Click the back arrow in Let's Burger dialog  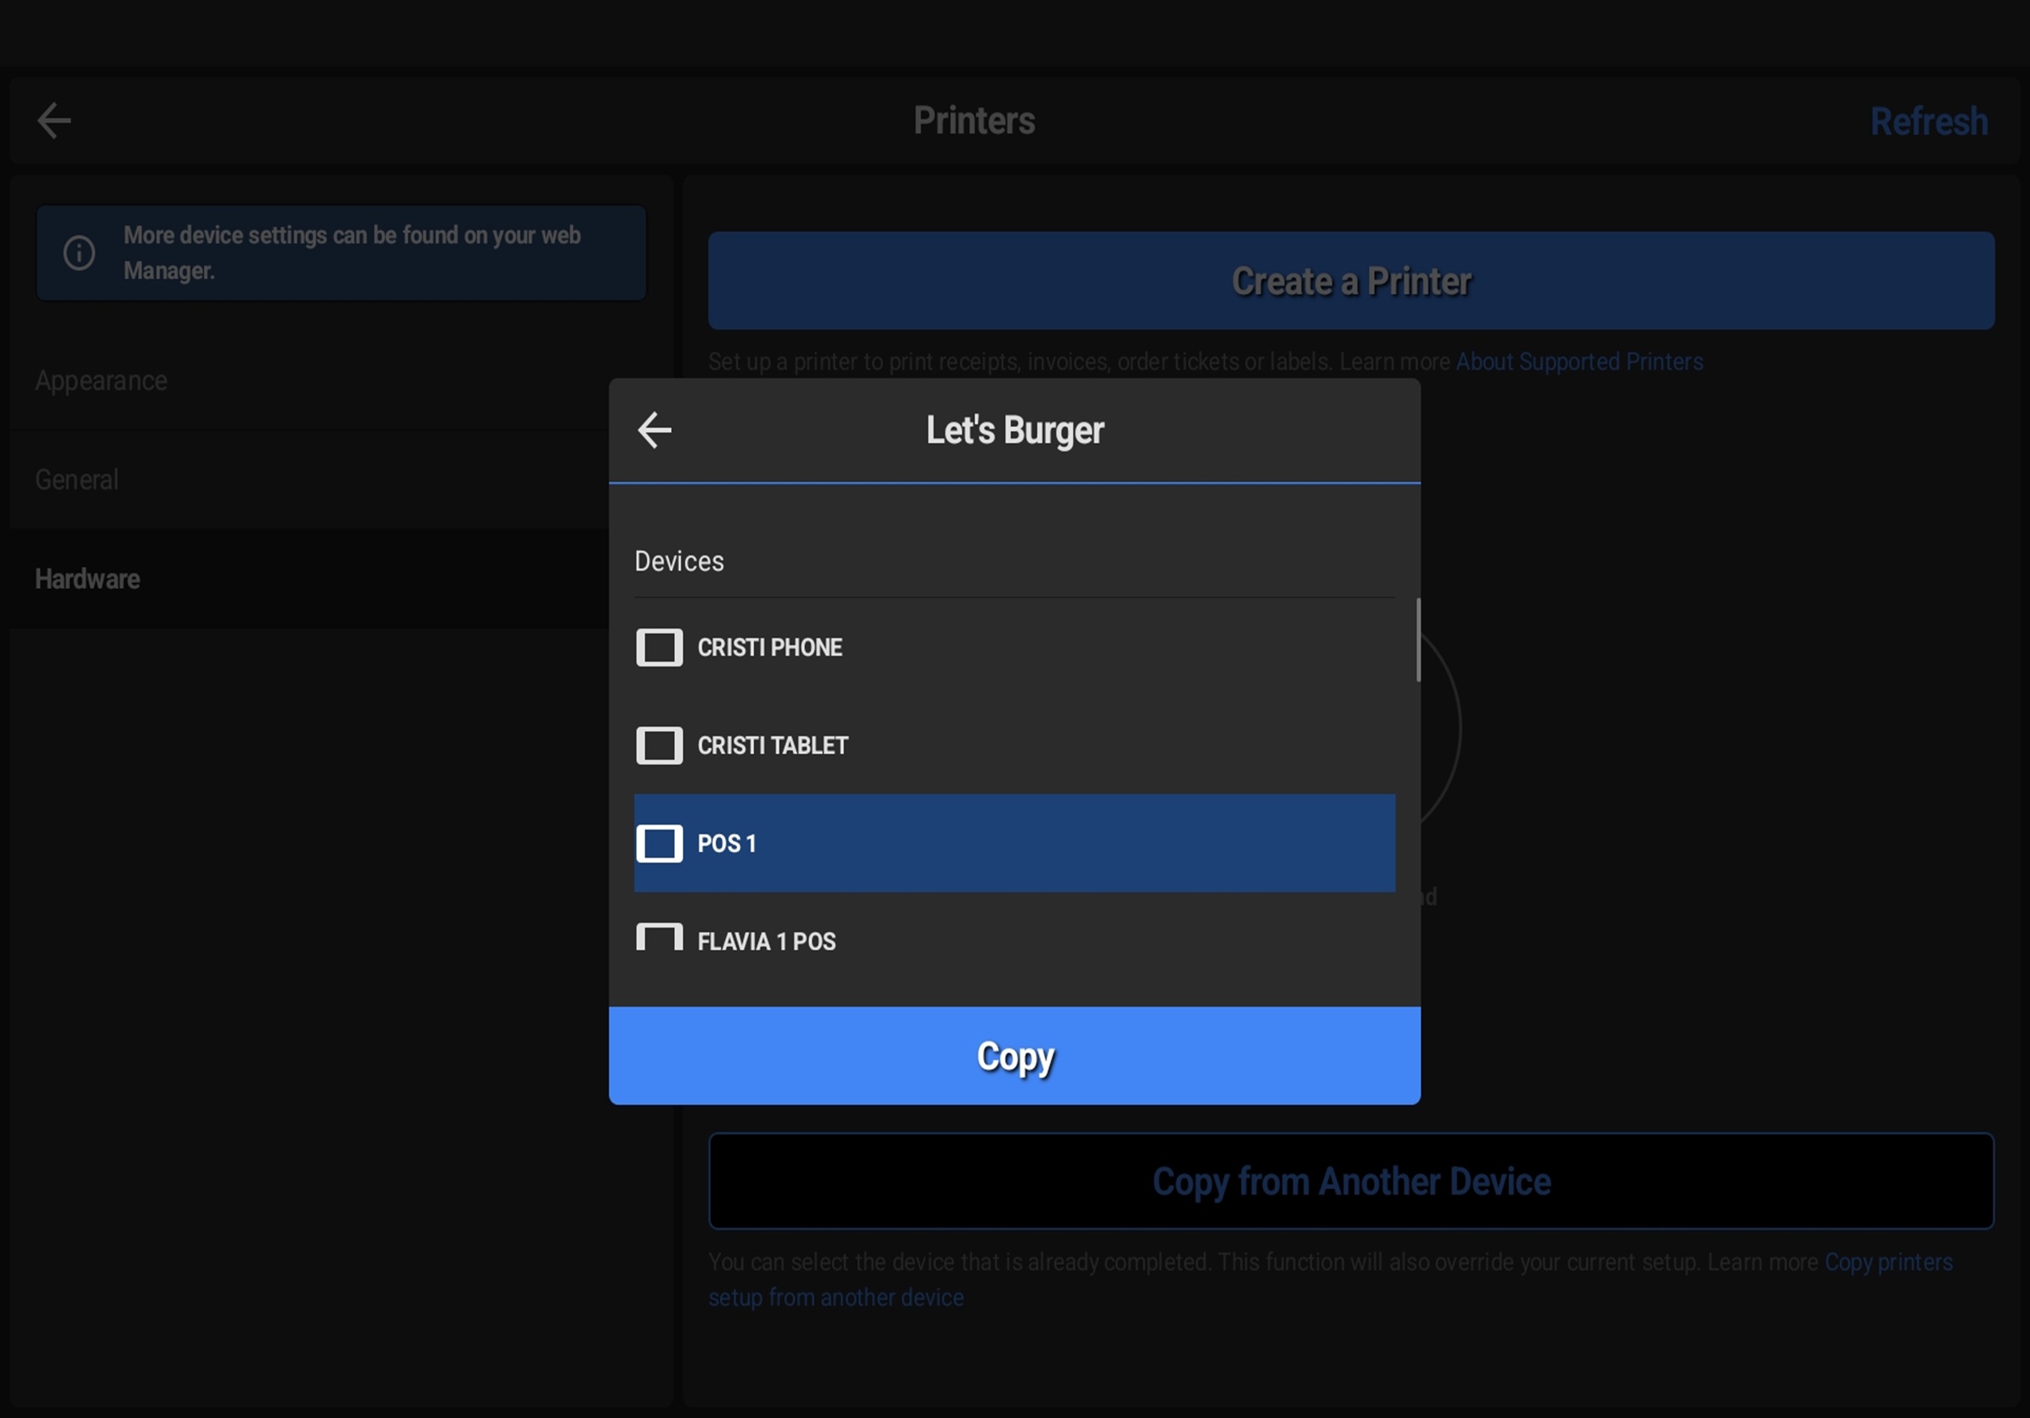pos(655,430)
